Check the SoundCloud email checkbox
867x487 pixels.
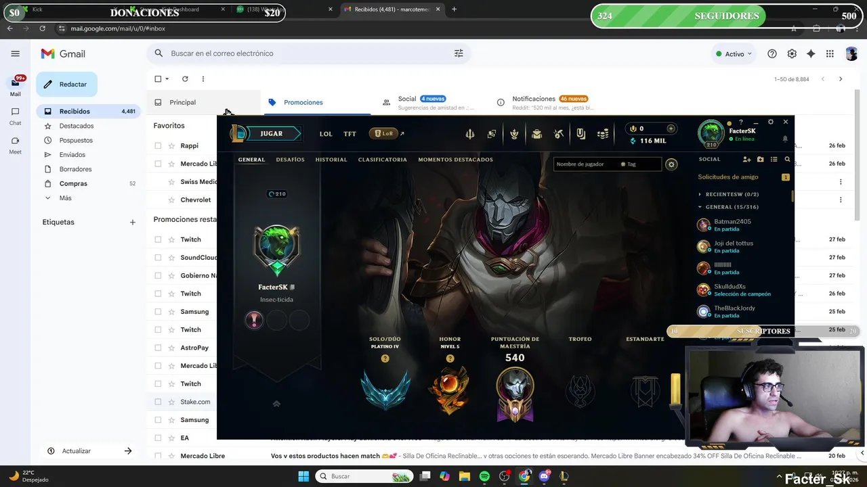[x=158, y=258]
